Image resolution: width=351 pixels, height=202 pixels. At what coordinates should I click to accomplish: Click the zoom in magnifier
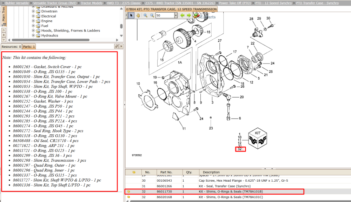[146, 15]
